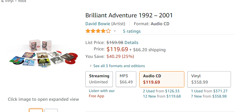Open 12 New from $119.68 offers

(x=162, y=96)
